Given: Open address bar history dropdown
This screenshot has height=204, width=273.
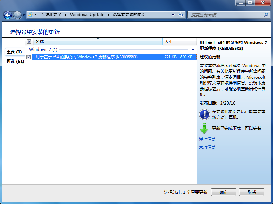Looking at the screenshot, I should (173, 15).
